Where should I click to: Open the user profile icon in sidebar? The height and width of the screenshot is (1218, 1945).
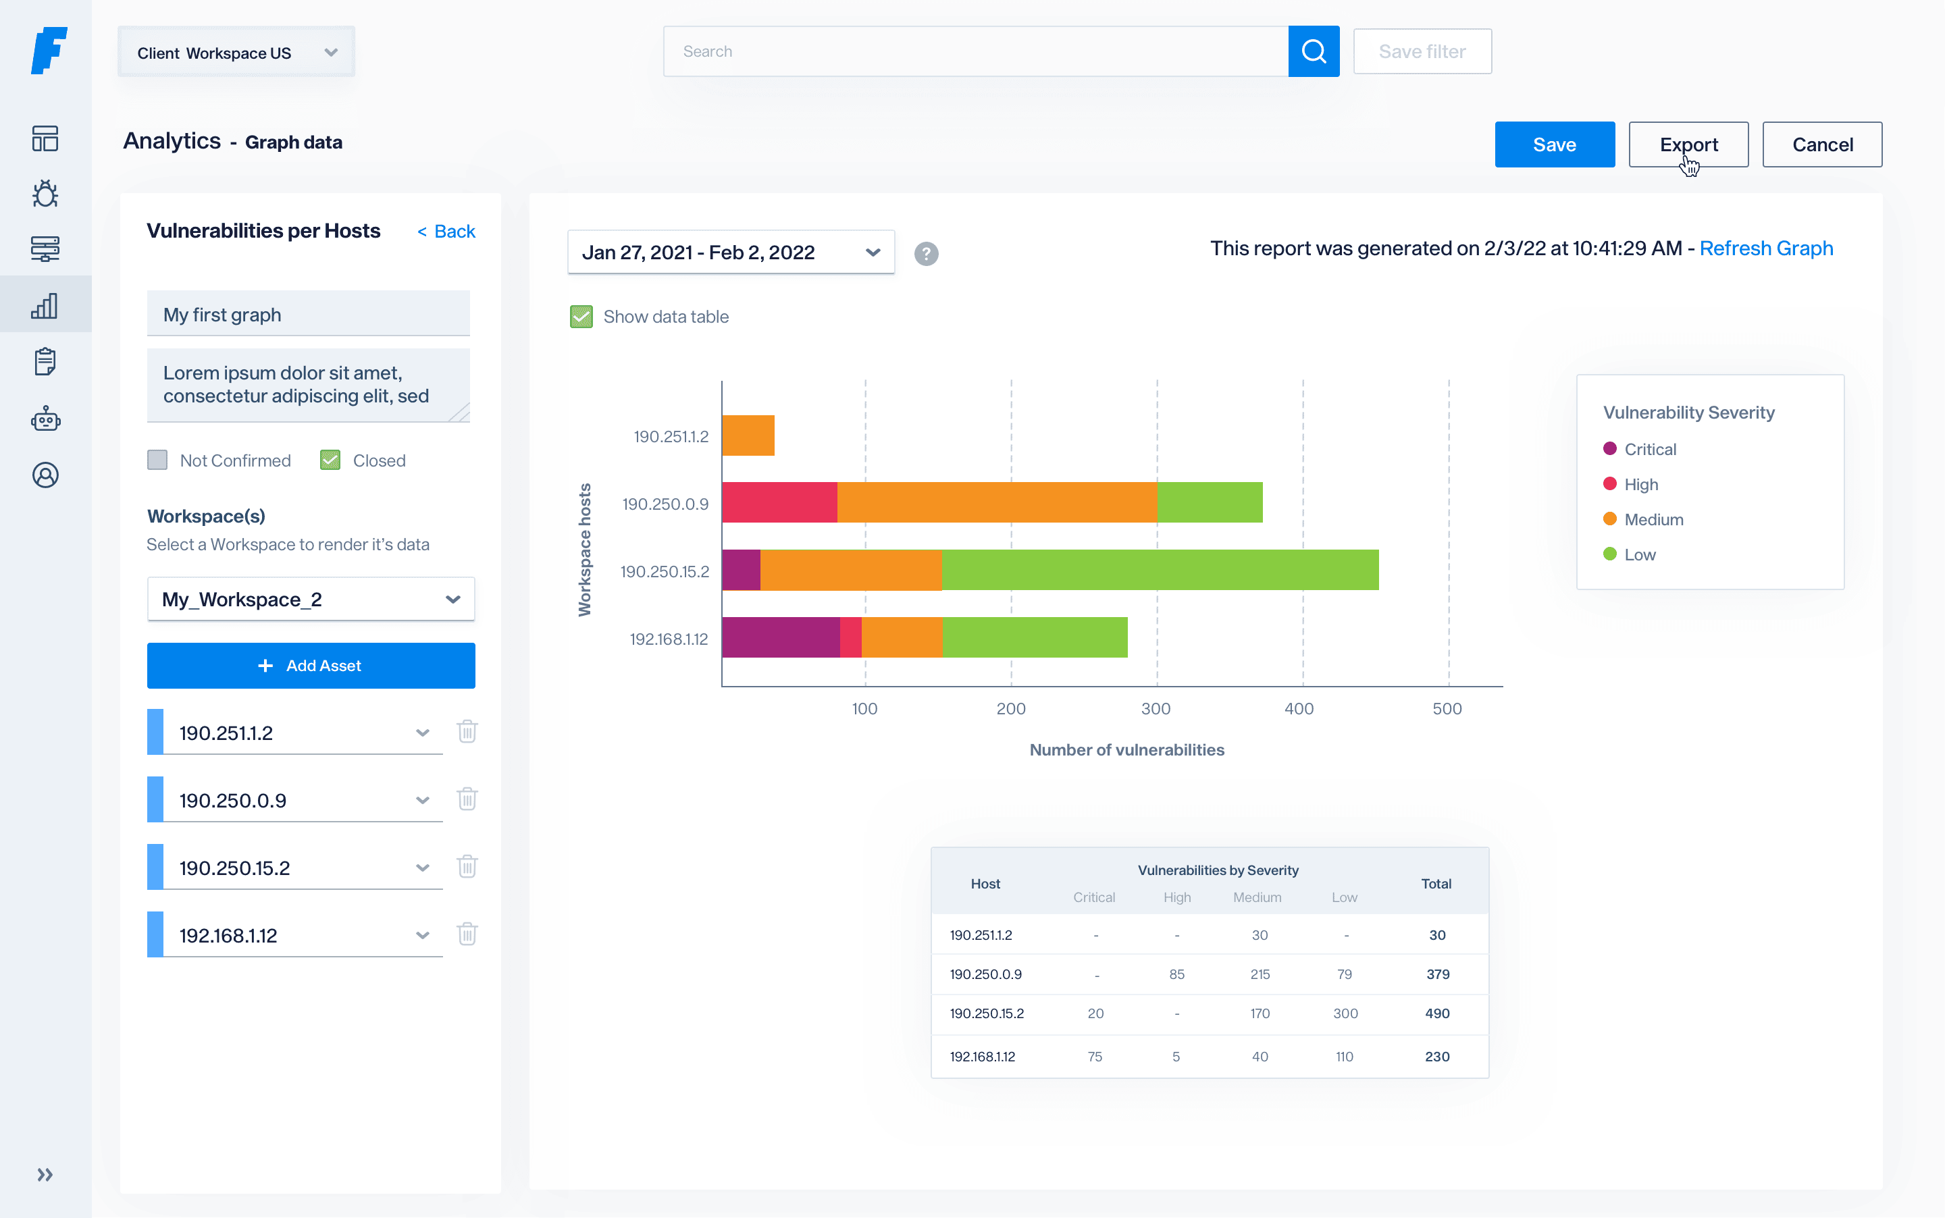pos(45,475)
